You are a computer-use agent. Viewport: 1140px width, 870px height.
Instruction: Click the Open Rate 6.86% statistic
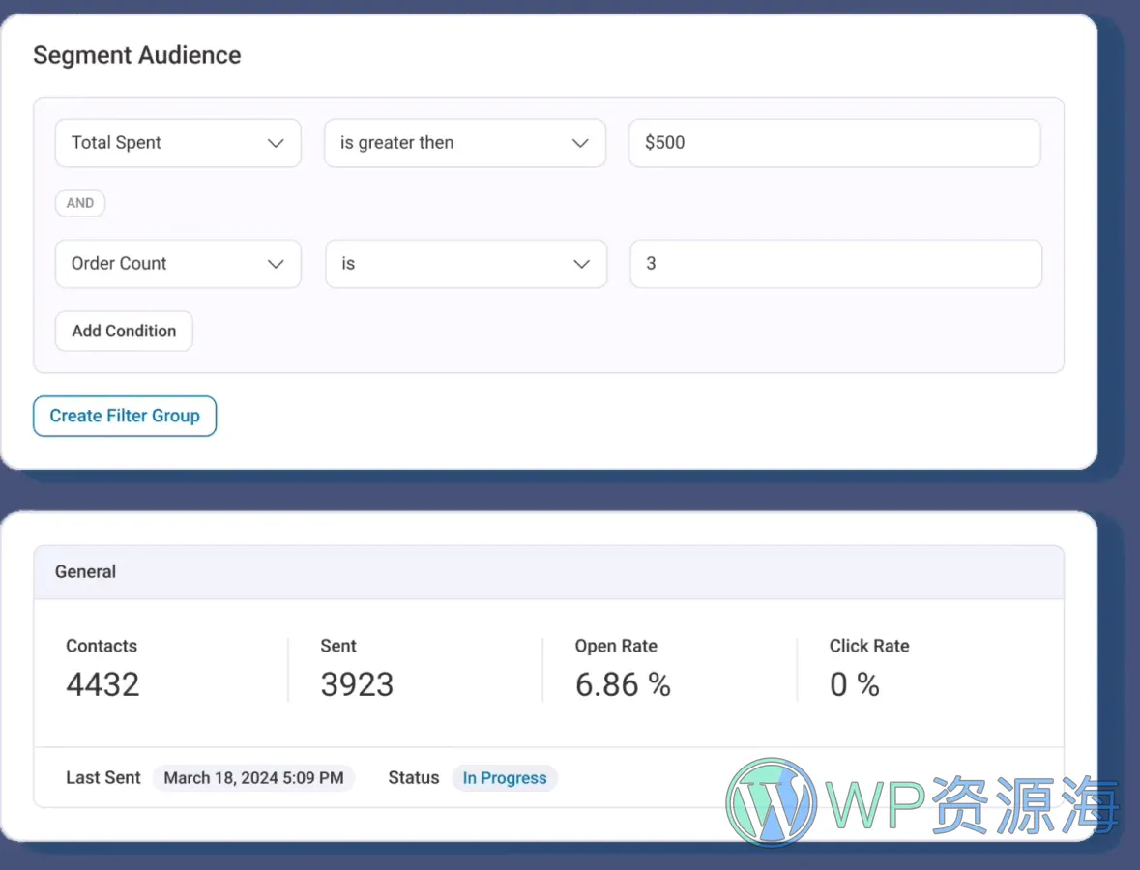623,683
